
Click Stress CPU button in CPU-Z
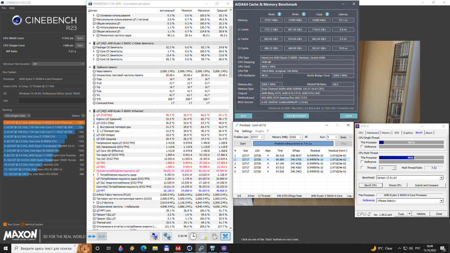pyautogui.click(x=395, y=185)
